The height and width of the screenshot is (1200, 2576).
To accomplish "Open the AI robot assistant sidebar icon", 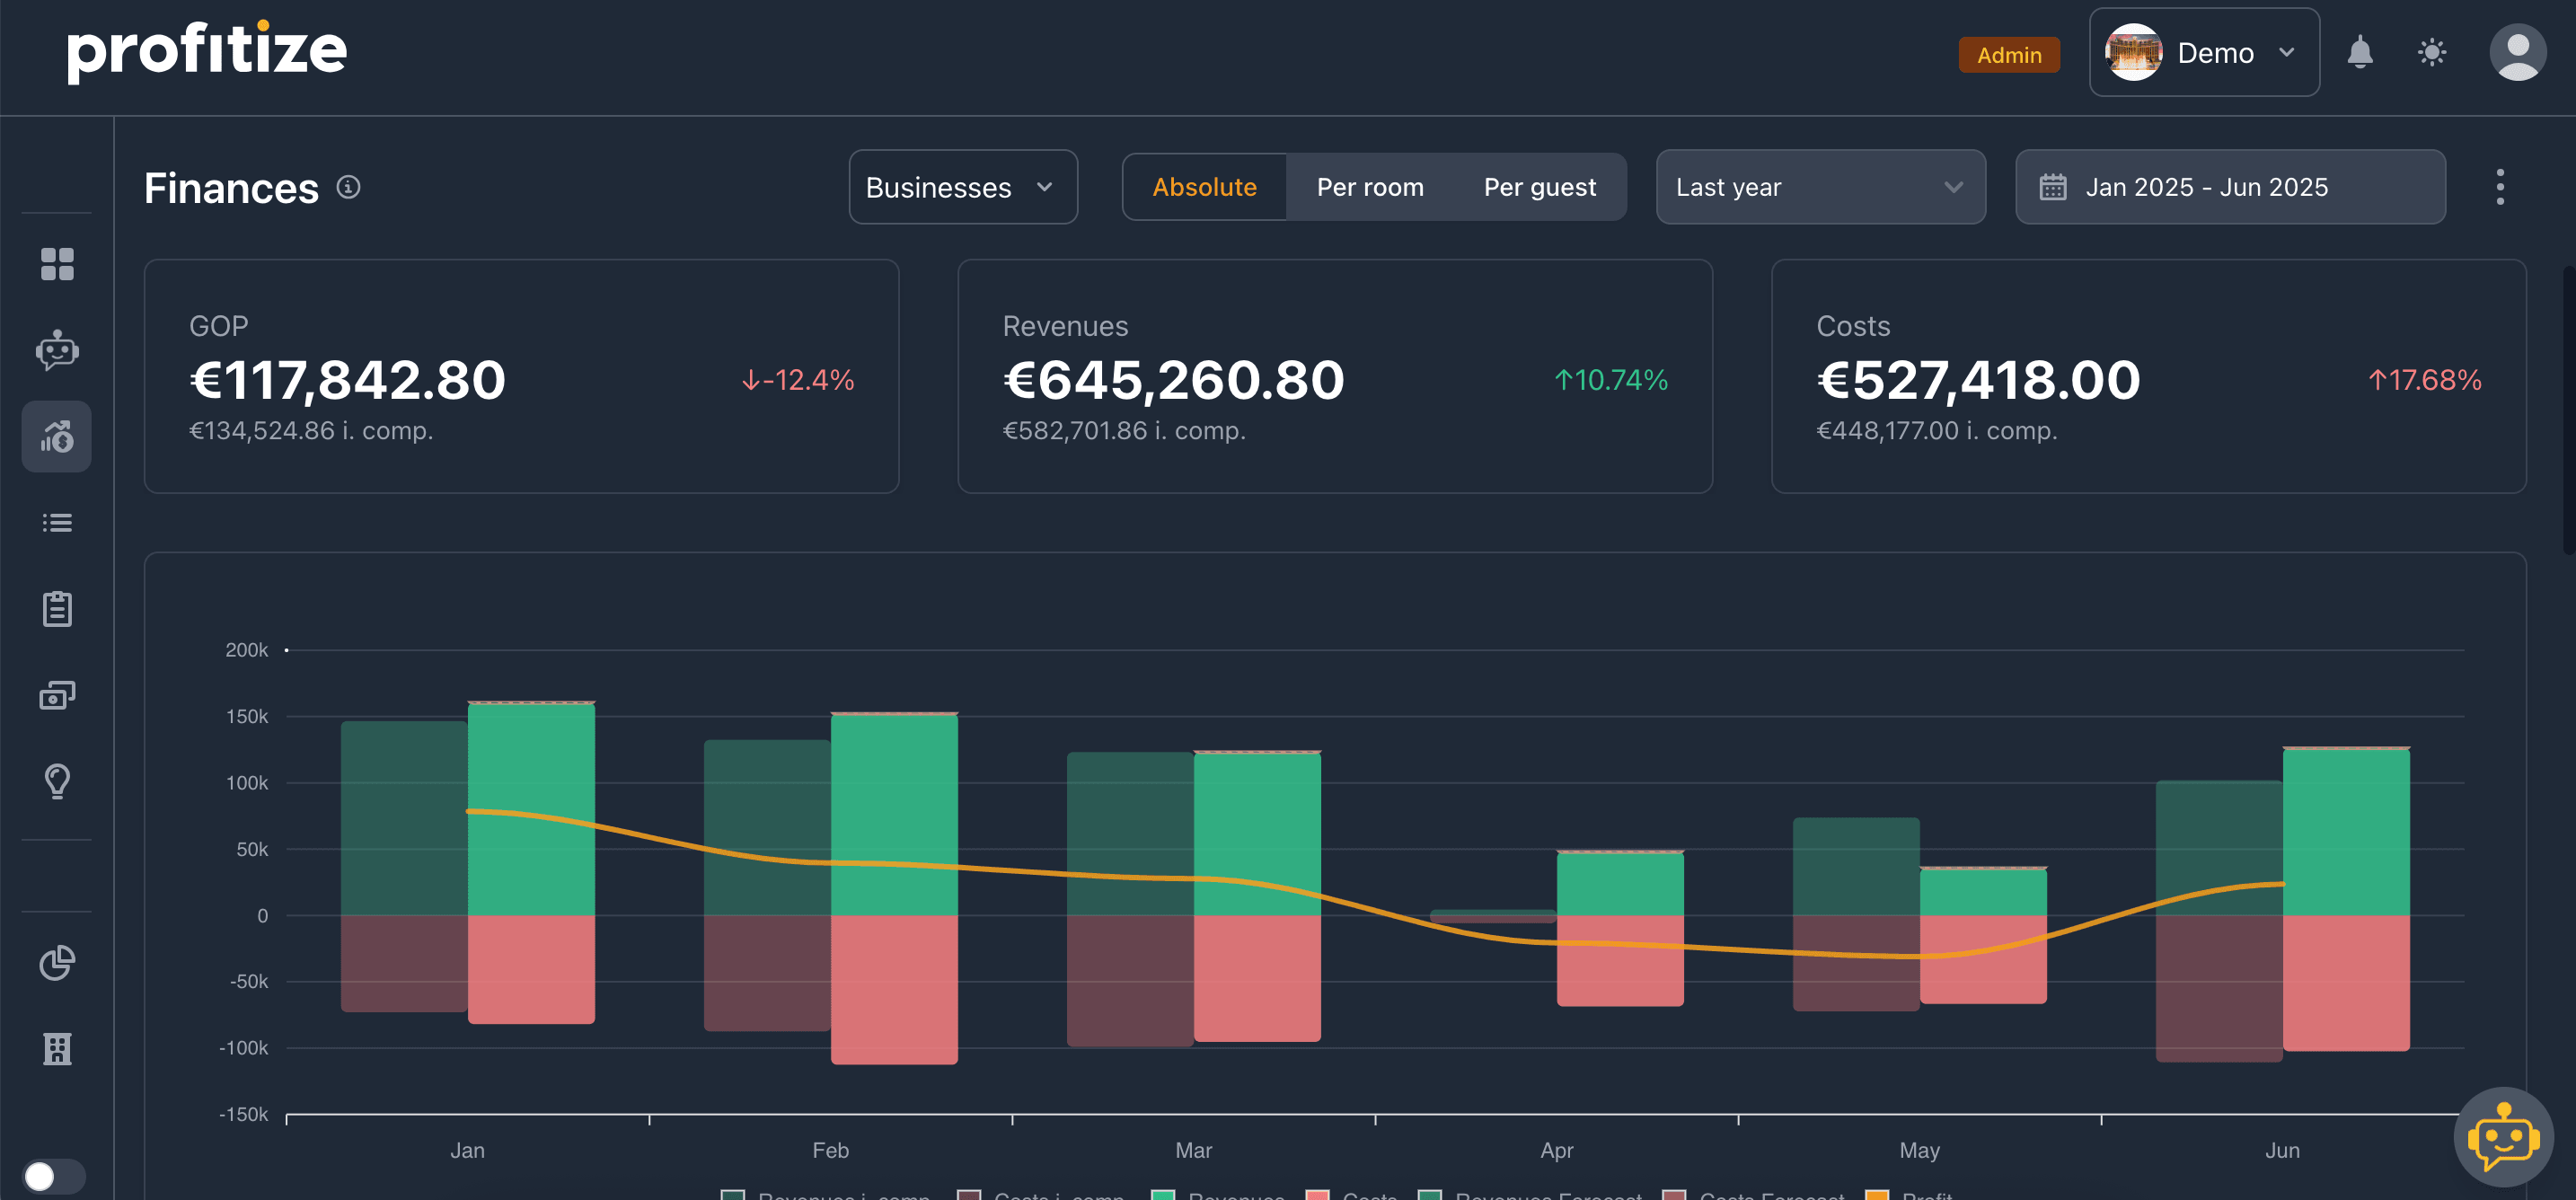I will 57,350.
